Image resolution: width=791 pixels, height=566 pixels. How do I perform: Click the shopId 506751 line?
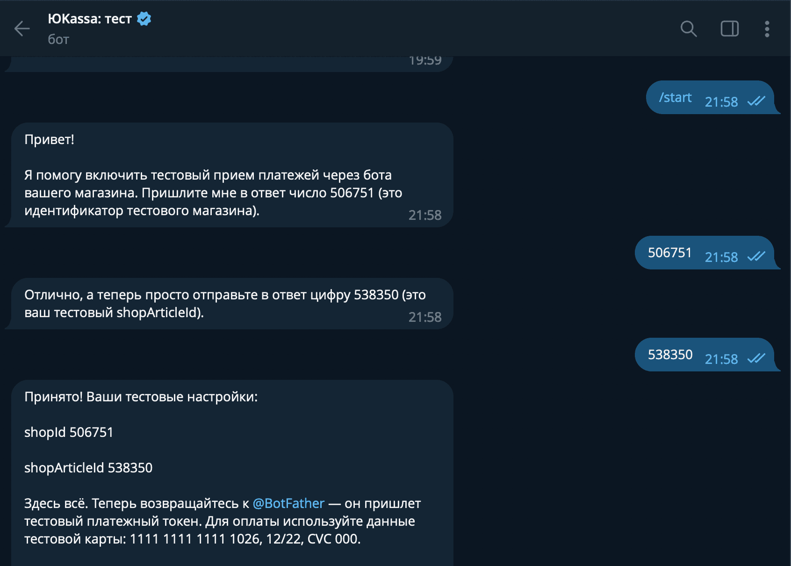point(69,432)
